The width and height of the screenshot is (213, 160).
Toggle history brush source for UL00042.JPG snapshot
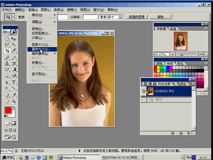click(x=144, y=91)
